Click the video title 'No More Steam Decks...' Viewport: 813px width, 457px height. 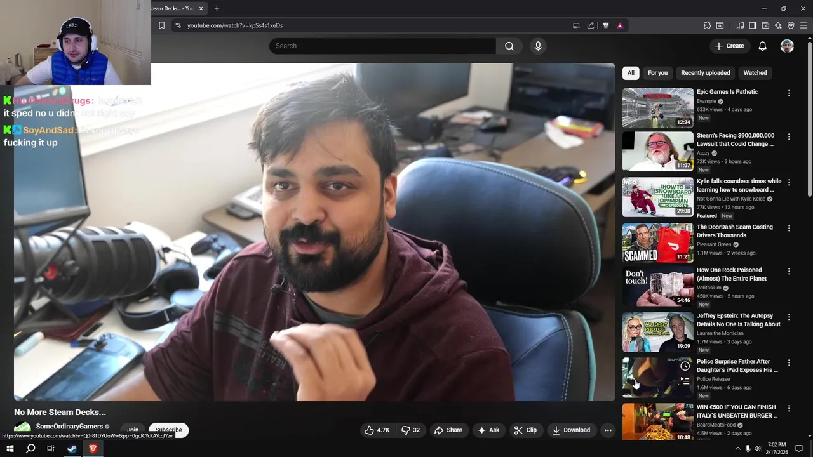[x=60, y=412]
